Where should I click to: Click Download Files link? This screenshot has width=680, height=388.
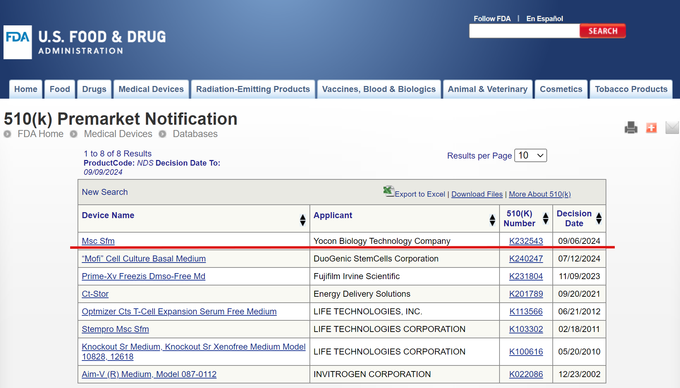coord(477,194)
